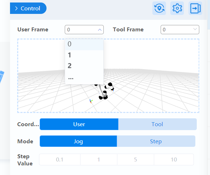Switch coordinate system to User
This screenshot has height=175, width=210.
coord(79,124)
